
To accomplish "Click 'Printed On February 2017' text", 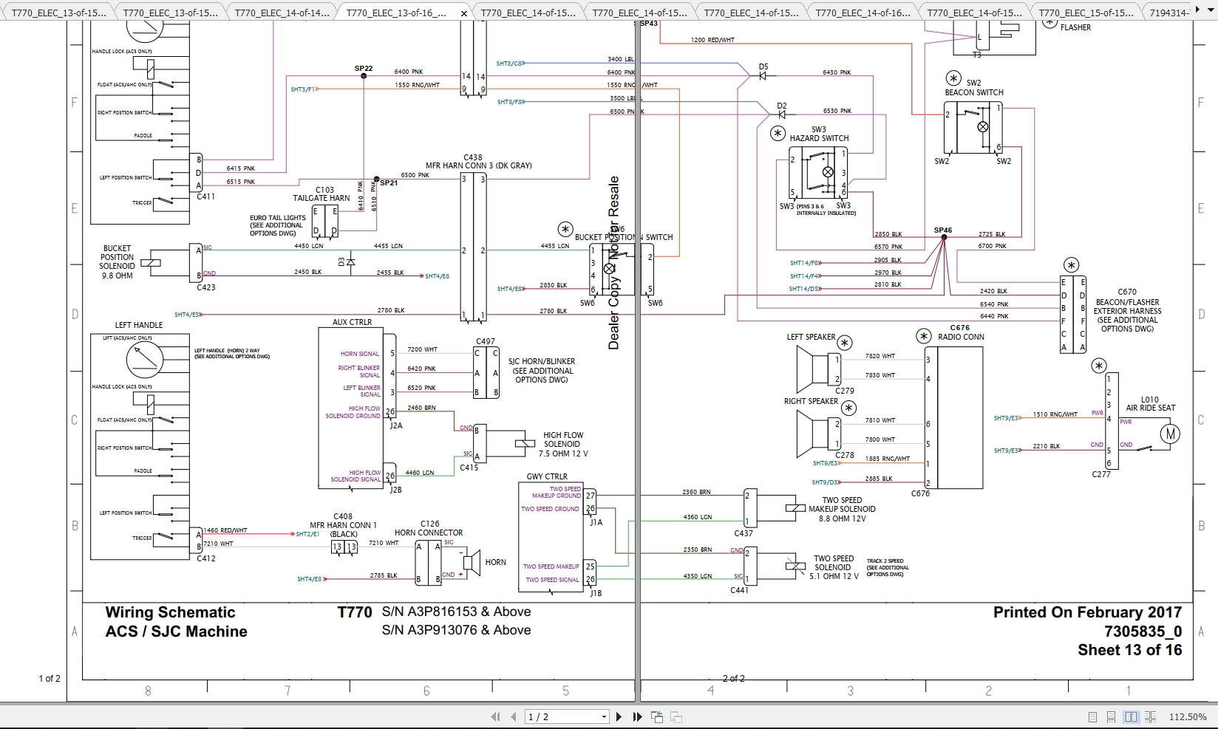I will [1087, 612].
